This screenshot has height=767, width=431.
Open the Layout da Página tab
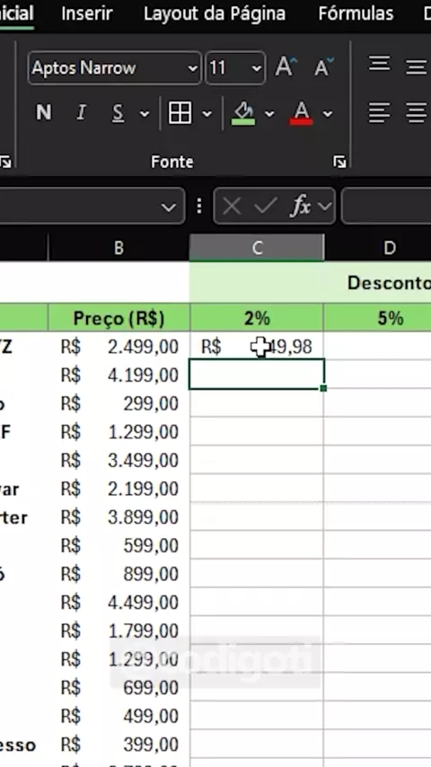(215, 13)
